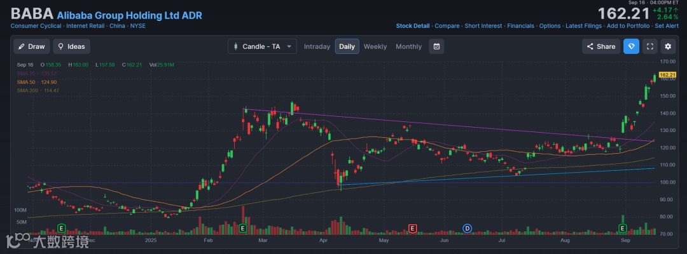Click the 2025 label on time axis
687x254 pixels.
click(150, 240)
